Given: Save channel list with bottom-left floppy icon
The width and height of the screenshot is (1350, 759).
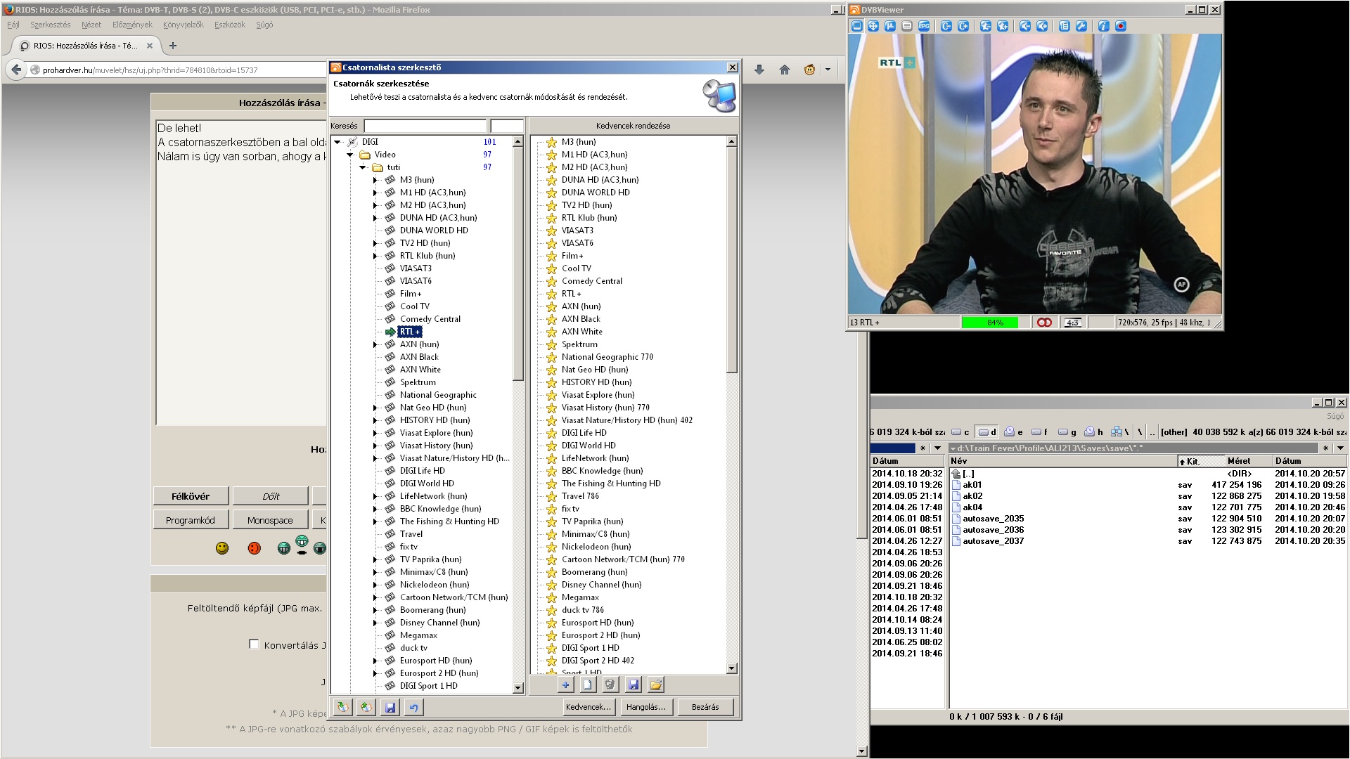Looking at the screenshot, I should [x=390, y=707].
